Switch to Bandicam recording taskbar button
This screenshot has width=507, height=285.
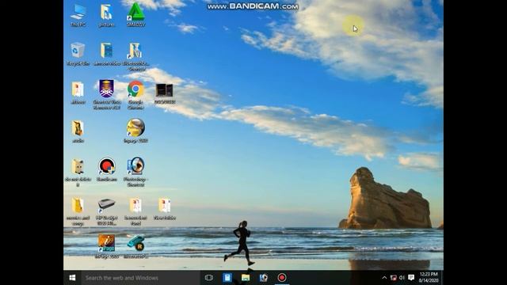(x=282, y=278)
